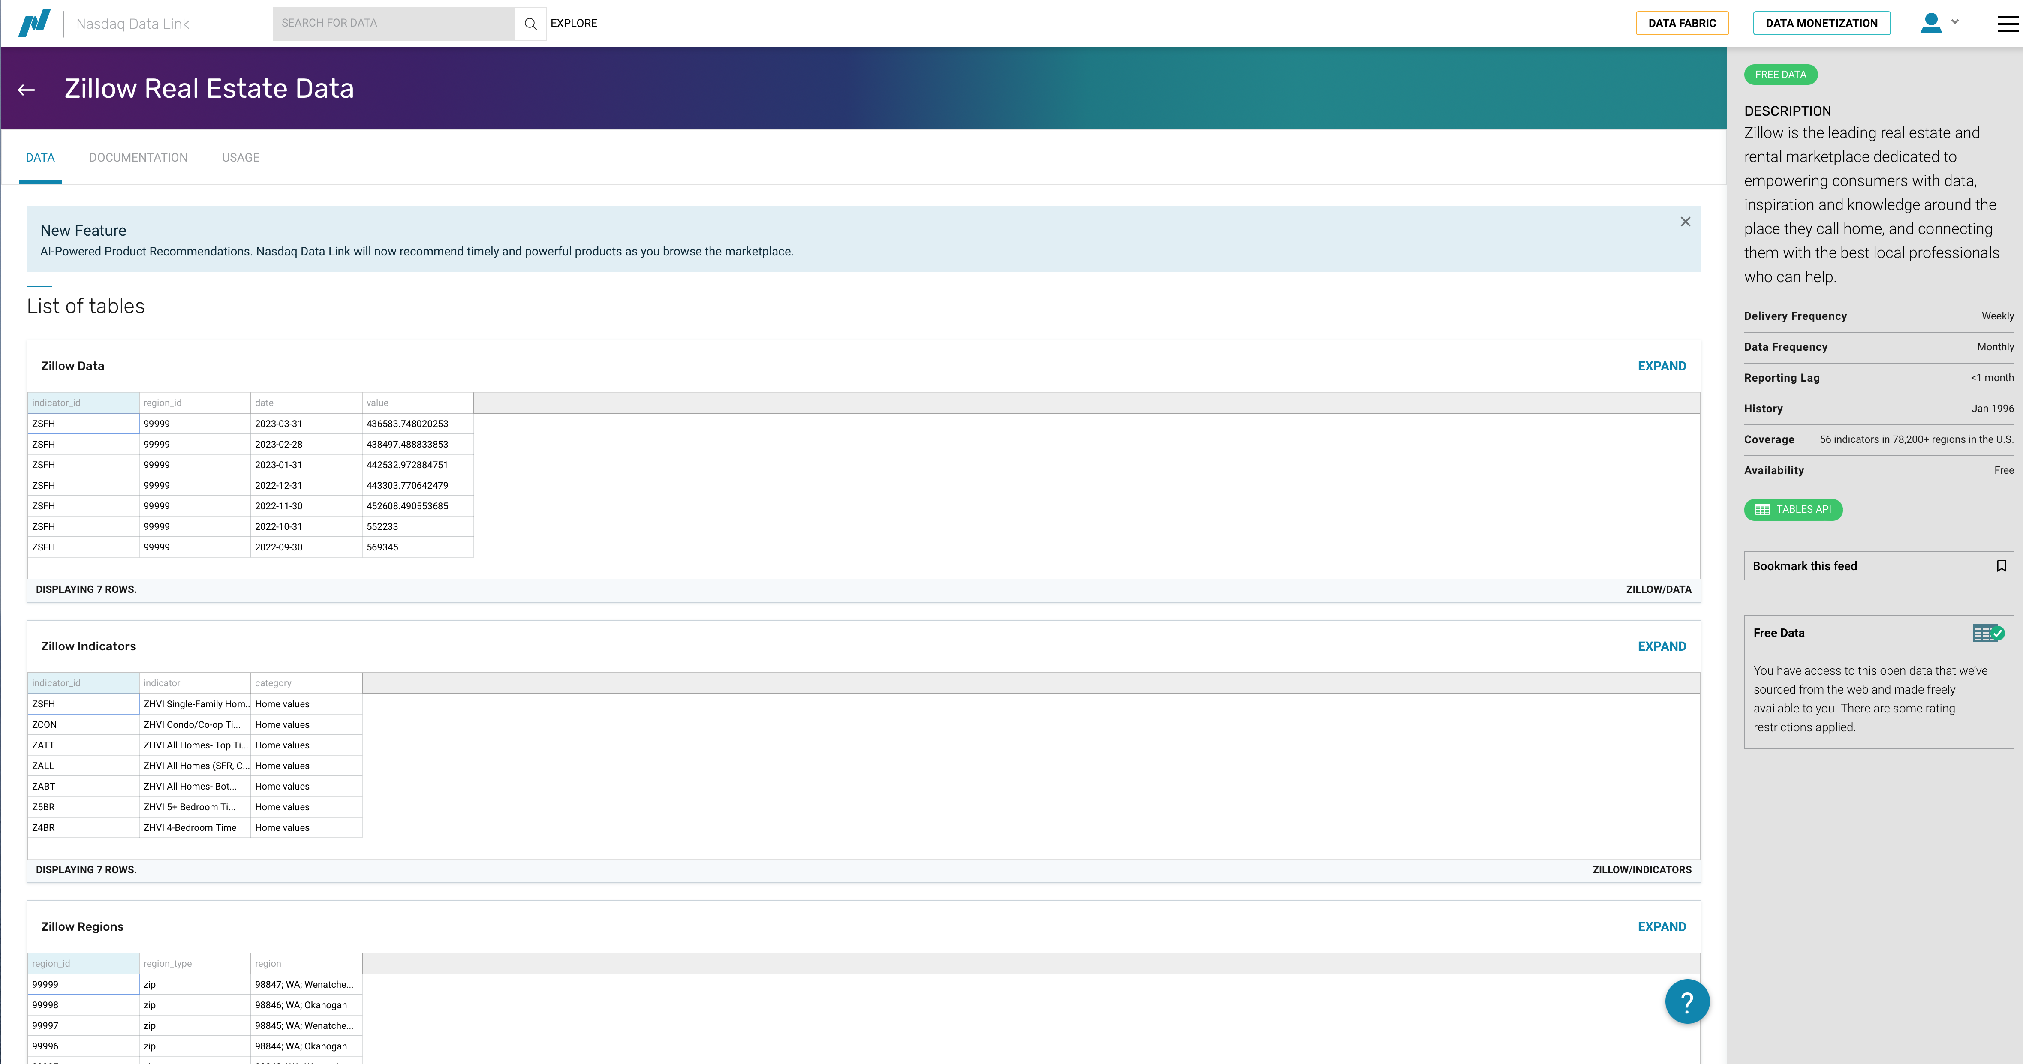Open the help question mark bubble
This screenshot has width=2023, height=1064.
[1687, 1001]
